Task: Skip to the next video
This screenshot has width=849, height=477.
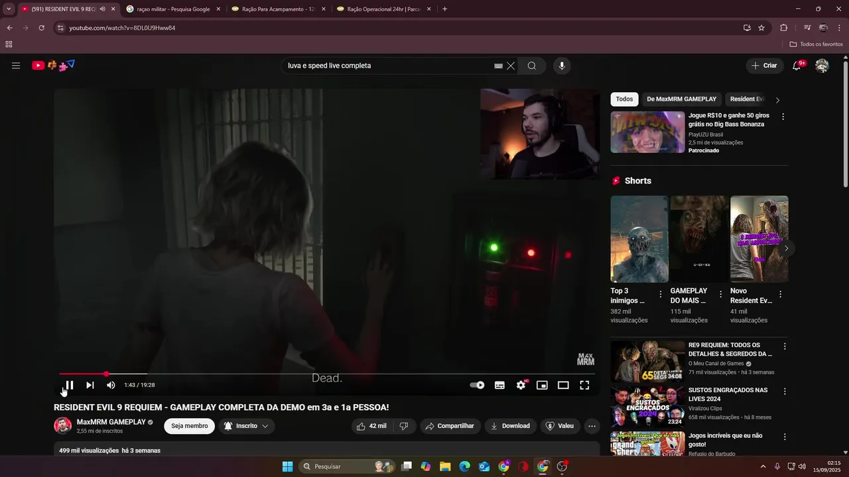Action: (90, 385)
